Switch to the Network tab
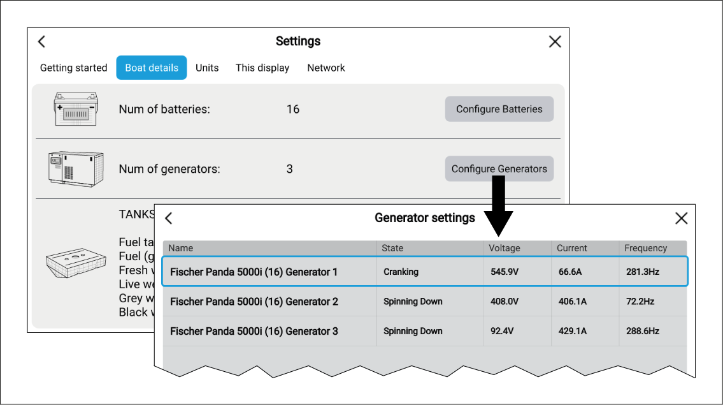This screenshot has height=405, width=723. pos(326,68)
